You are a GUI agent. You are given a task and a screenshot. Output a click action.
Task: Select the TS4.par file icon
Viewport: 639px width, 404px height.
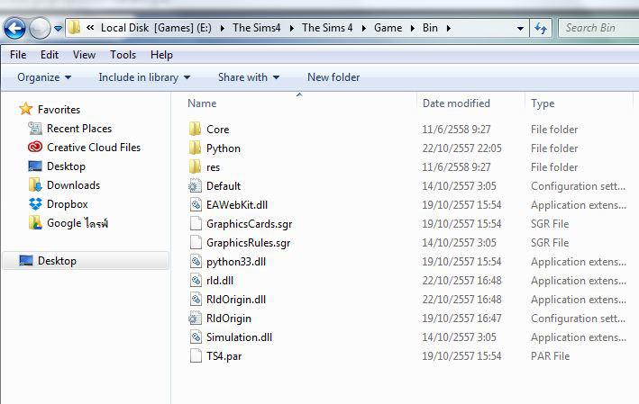click(x=196, y=356)
